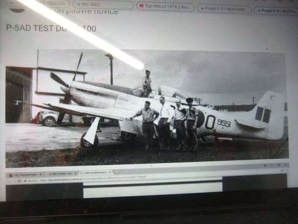This screenshot has height=224, width=298.
Task: Click the favicon on the NIC NAC tab
Action: tap(79, 4)
